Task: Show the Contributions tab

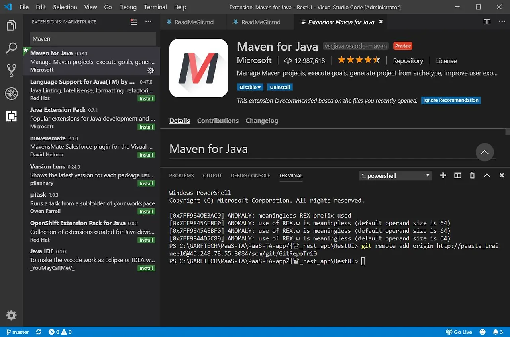Action: pos(218,121)
